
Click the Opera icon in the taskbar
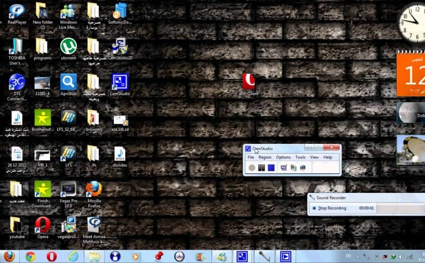[52, 256]
